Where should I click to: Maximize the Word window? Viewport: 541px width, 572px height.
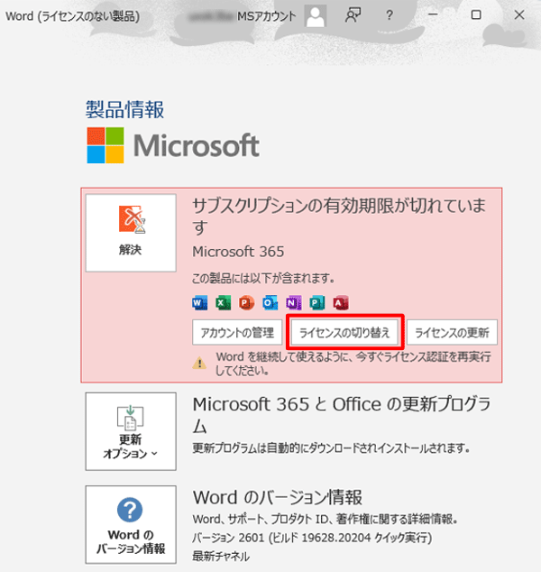476,15
